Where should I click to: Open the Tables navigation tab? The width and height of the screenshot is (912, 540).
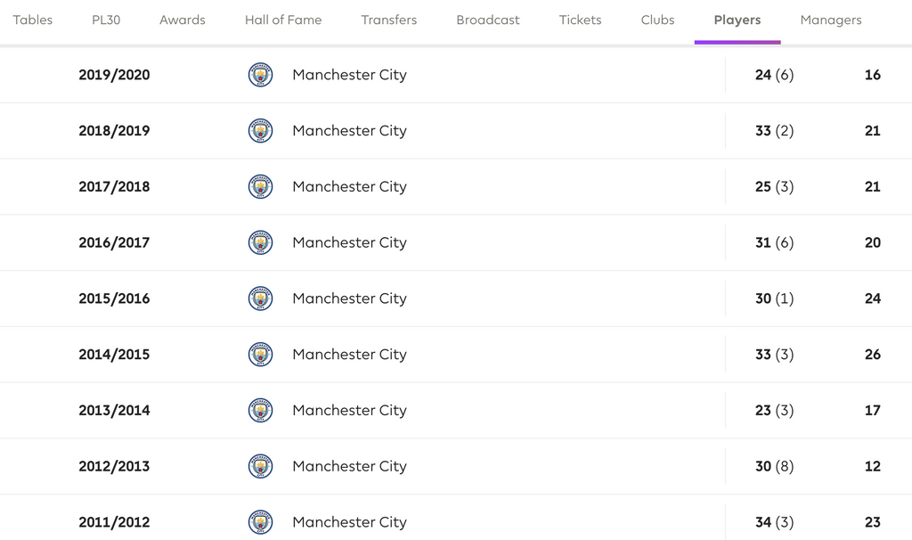(x=33, y=20)
